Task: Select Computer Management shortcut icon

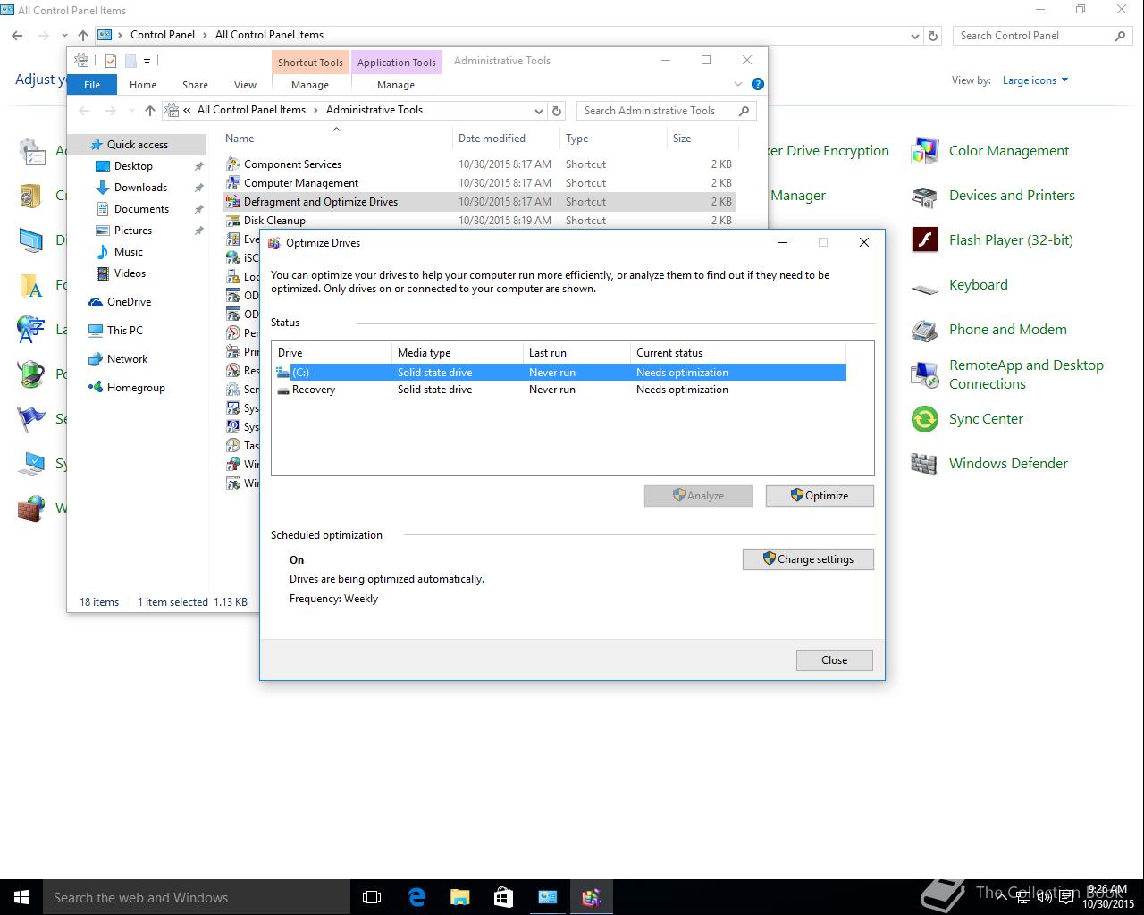Action: pyautogui.click(x=233, y=183)
